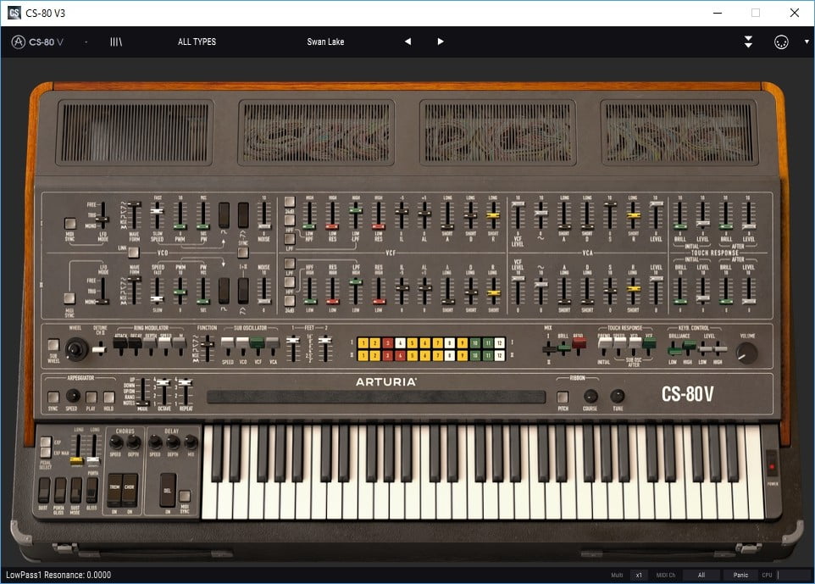
Task: Toggle Ribbon Pitch button
Action: (563, 397)
